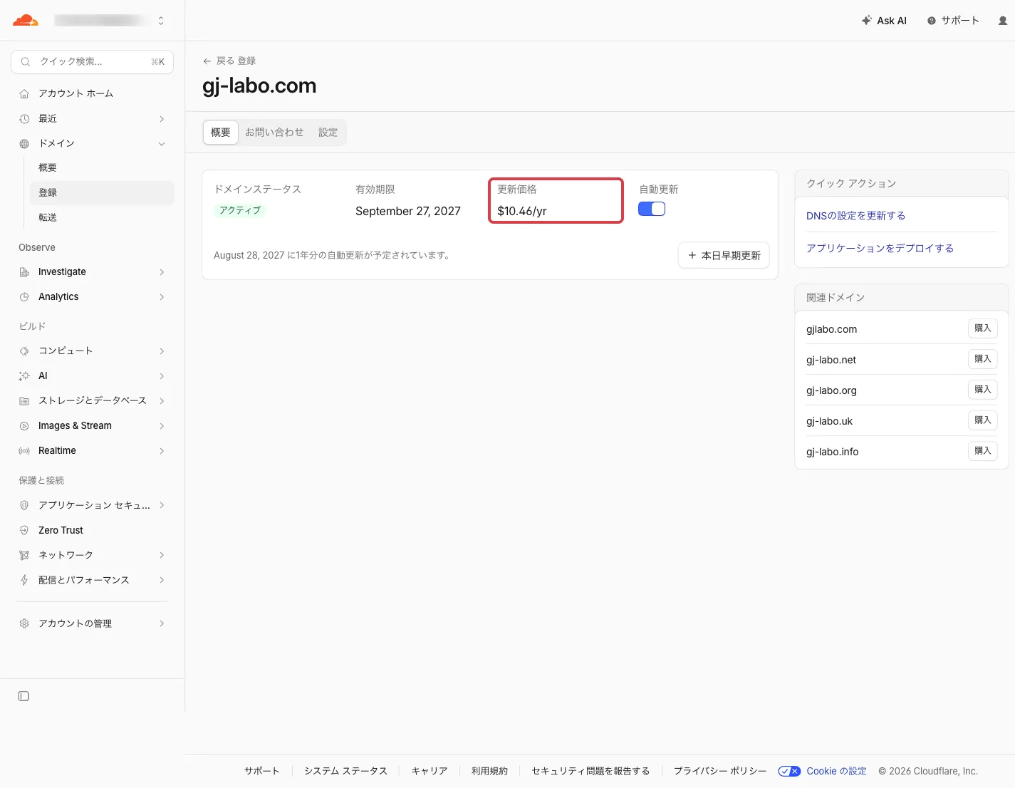
Task: Click the サポート help icon in header
Action: pyautogui.click(x=932, y=21)
